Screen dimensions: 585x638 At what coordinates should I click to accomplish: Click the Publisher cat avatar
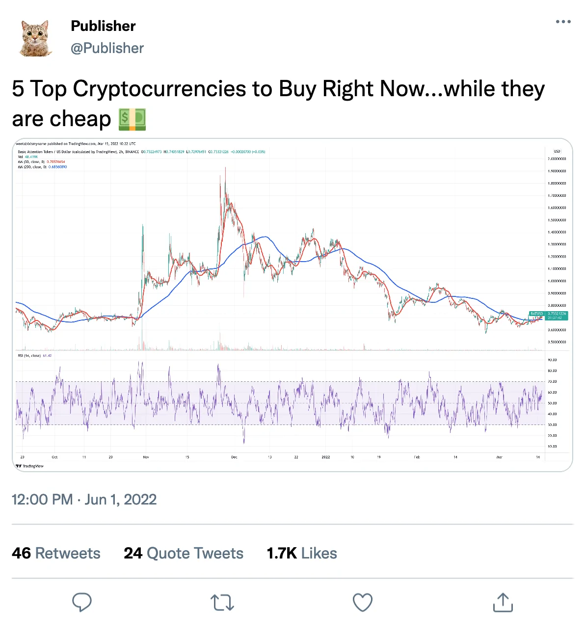[x=36, y=38]
